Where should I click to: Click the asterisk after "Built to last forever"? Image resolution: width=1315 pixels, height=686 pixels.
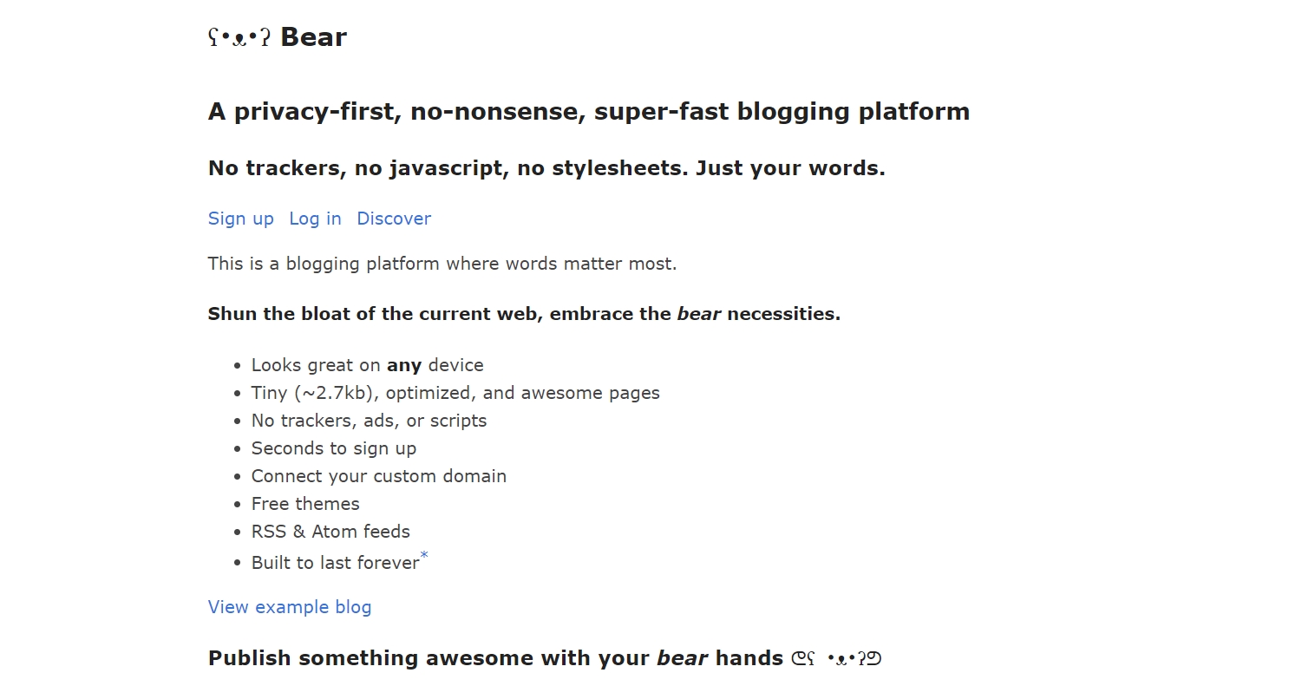424,555
